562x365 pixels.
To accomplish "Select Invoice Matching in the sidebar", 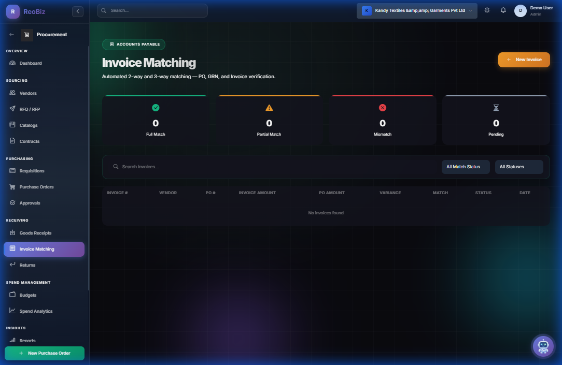I will 36,249.
